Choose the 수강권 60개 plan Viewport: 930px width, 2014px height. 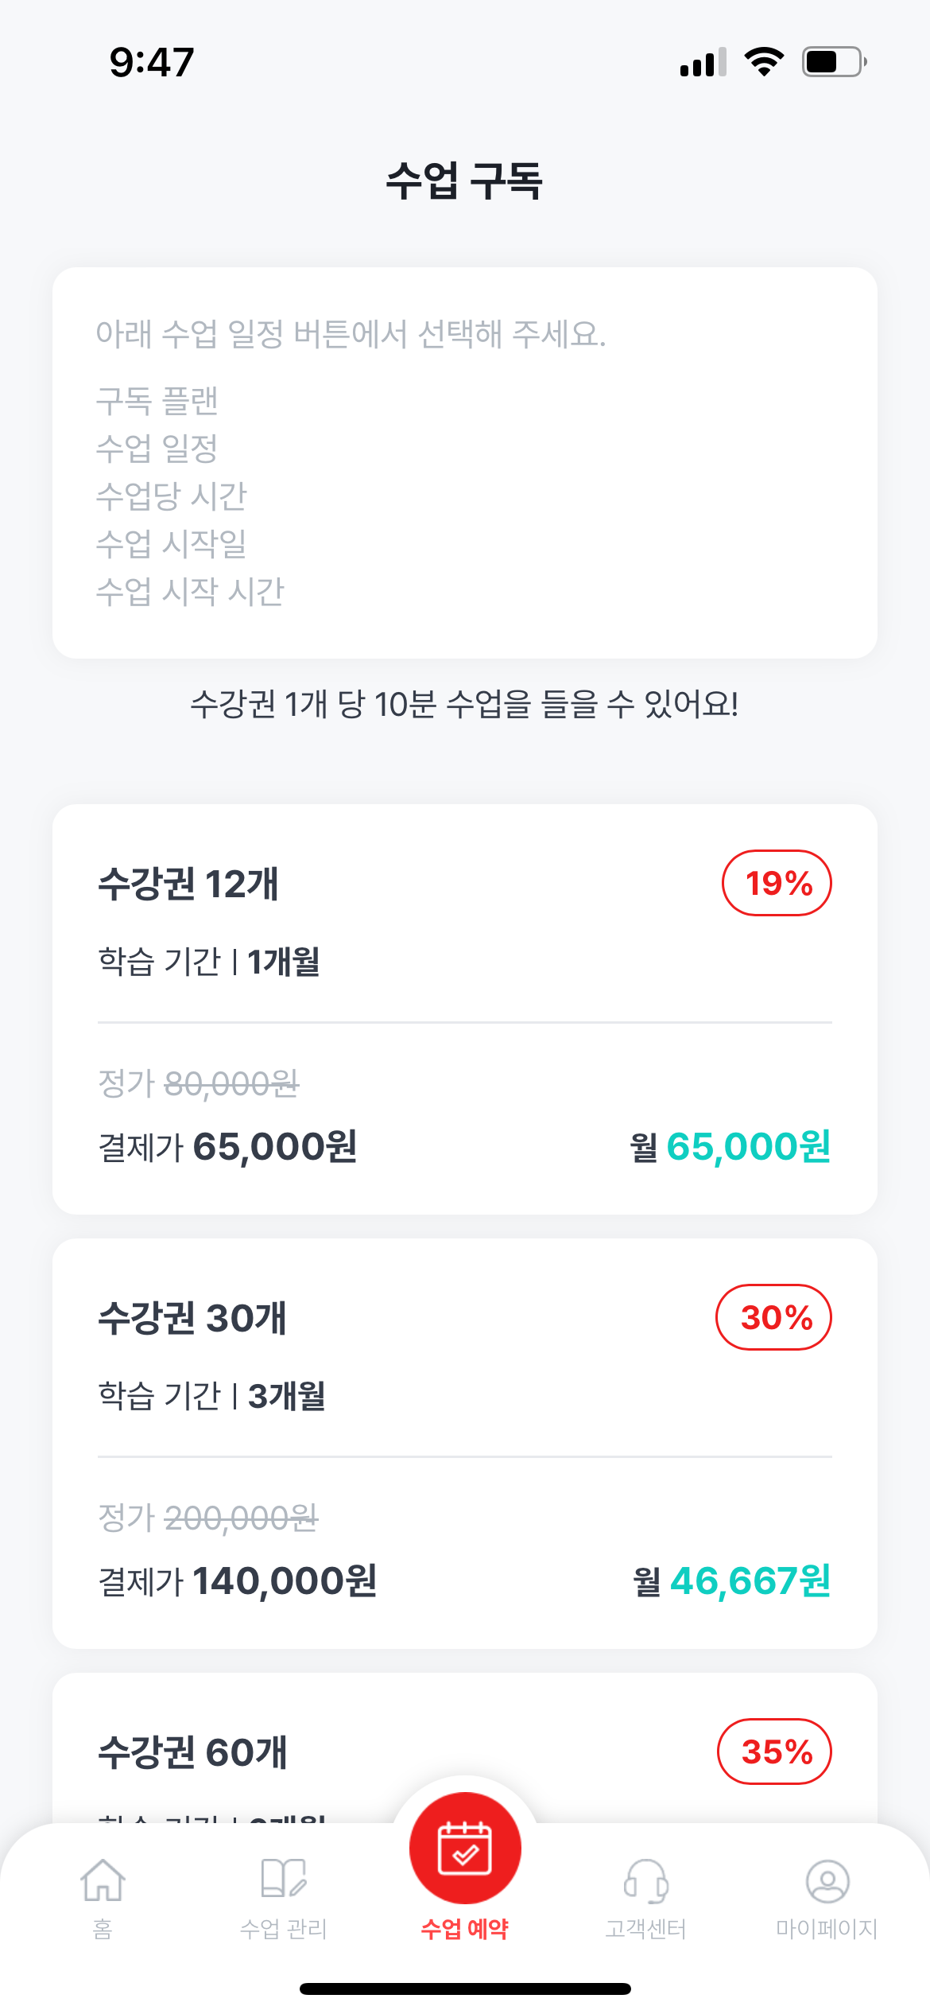pyautogui.click(x=465, y=1748)
